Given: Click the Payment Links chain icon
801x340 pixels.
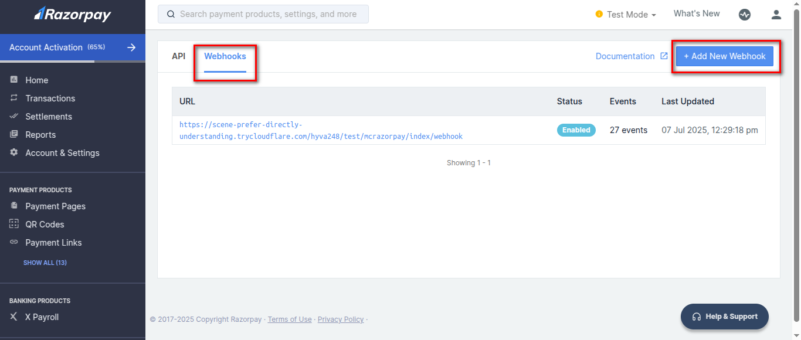Looking at the screenshot, I should 14,242.
